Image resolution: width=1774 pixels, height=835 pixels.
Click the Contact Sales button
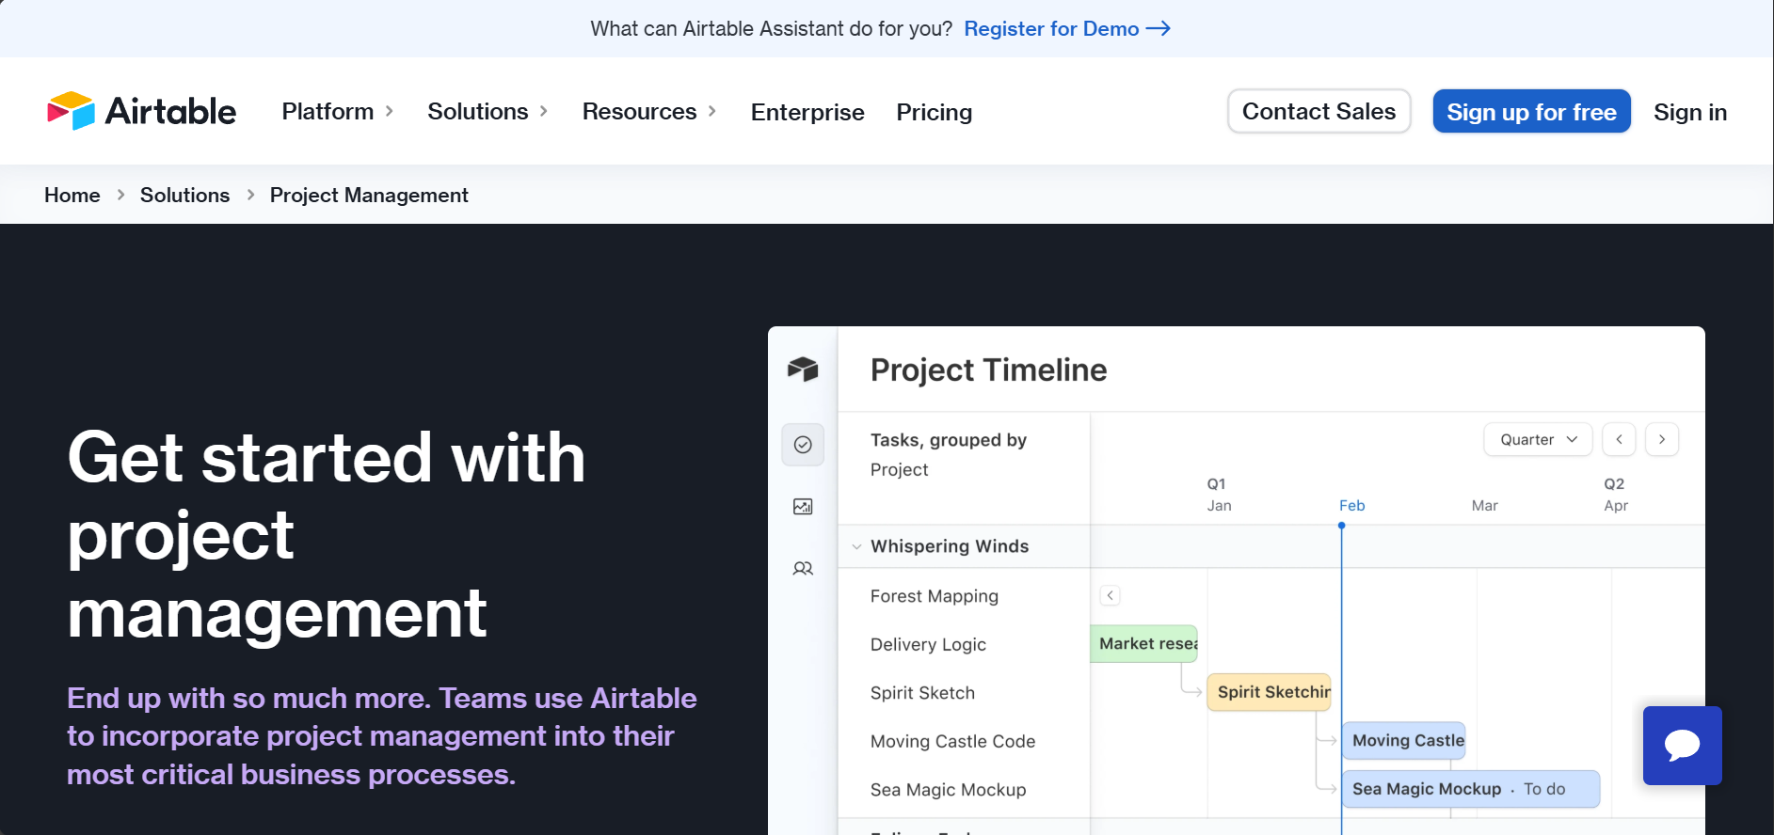(x=1319, y=112)
